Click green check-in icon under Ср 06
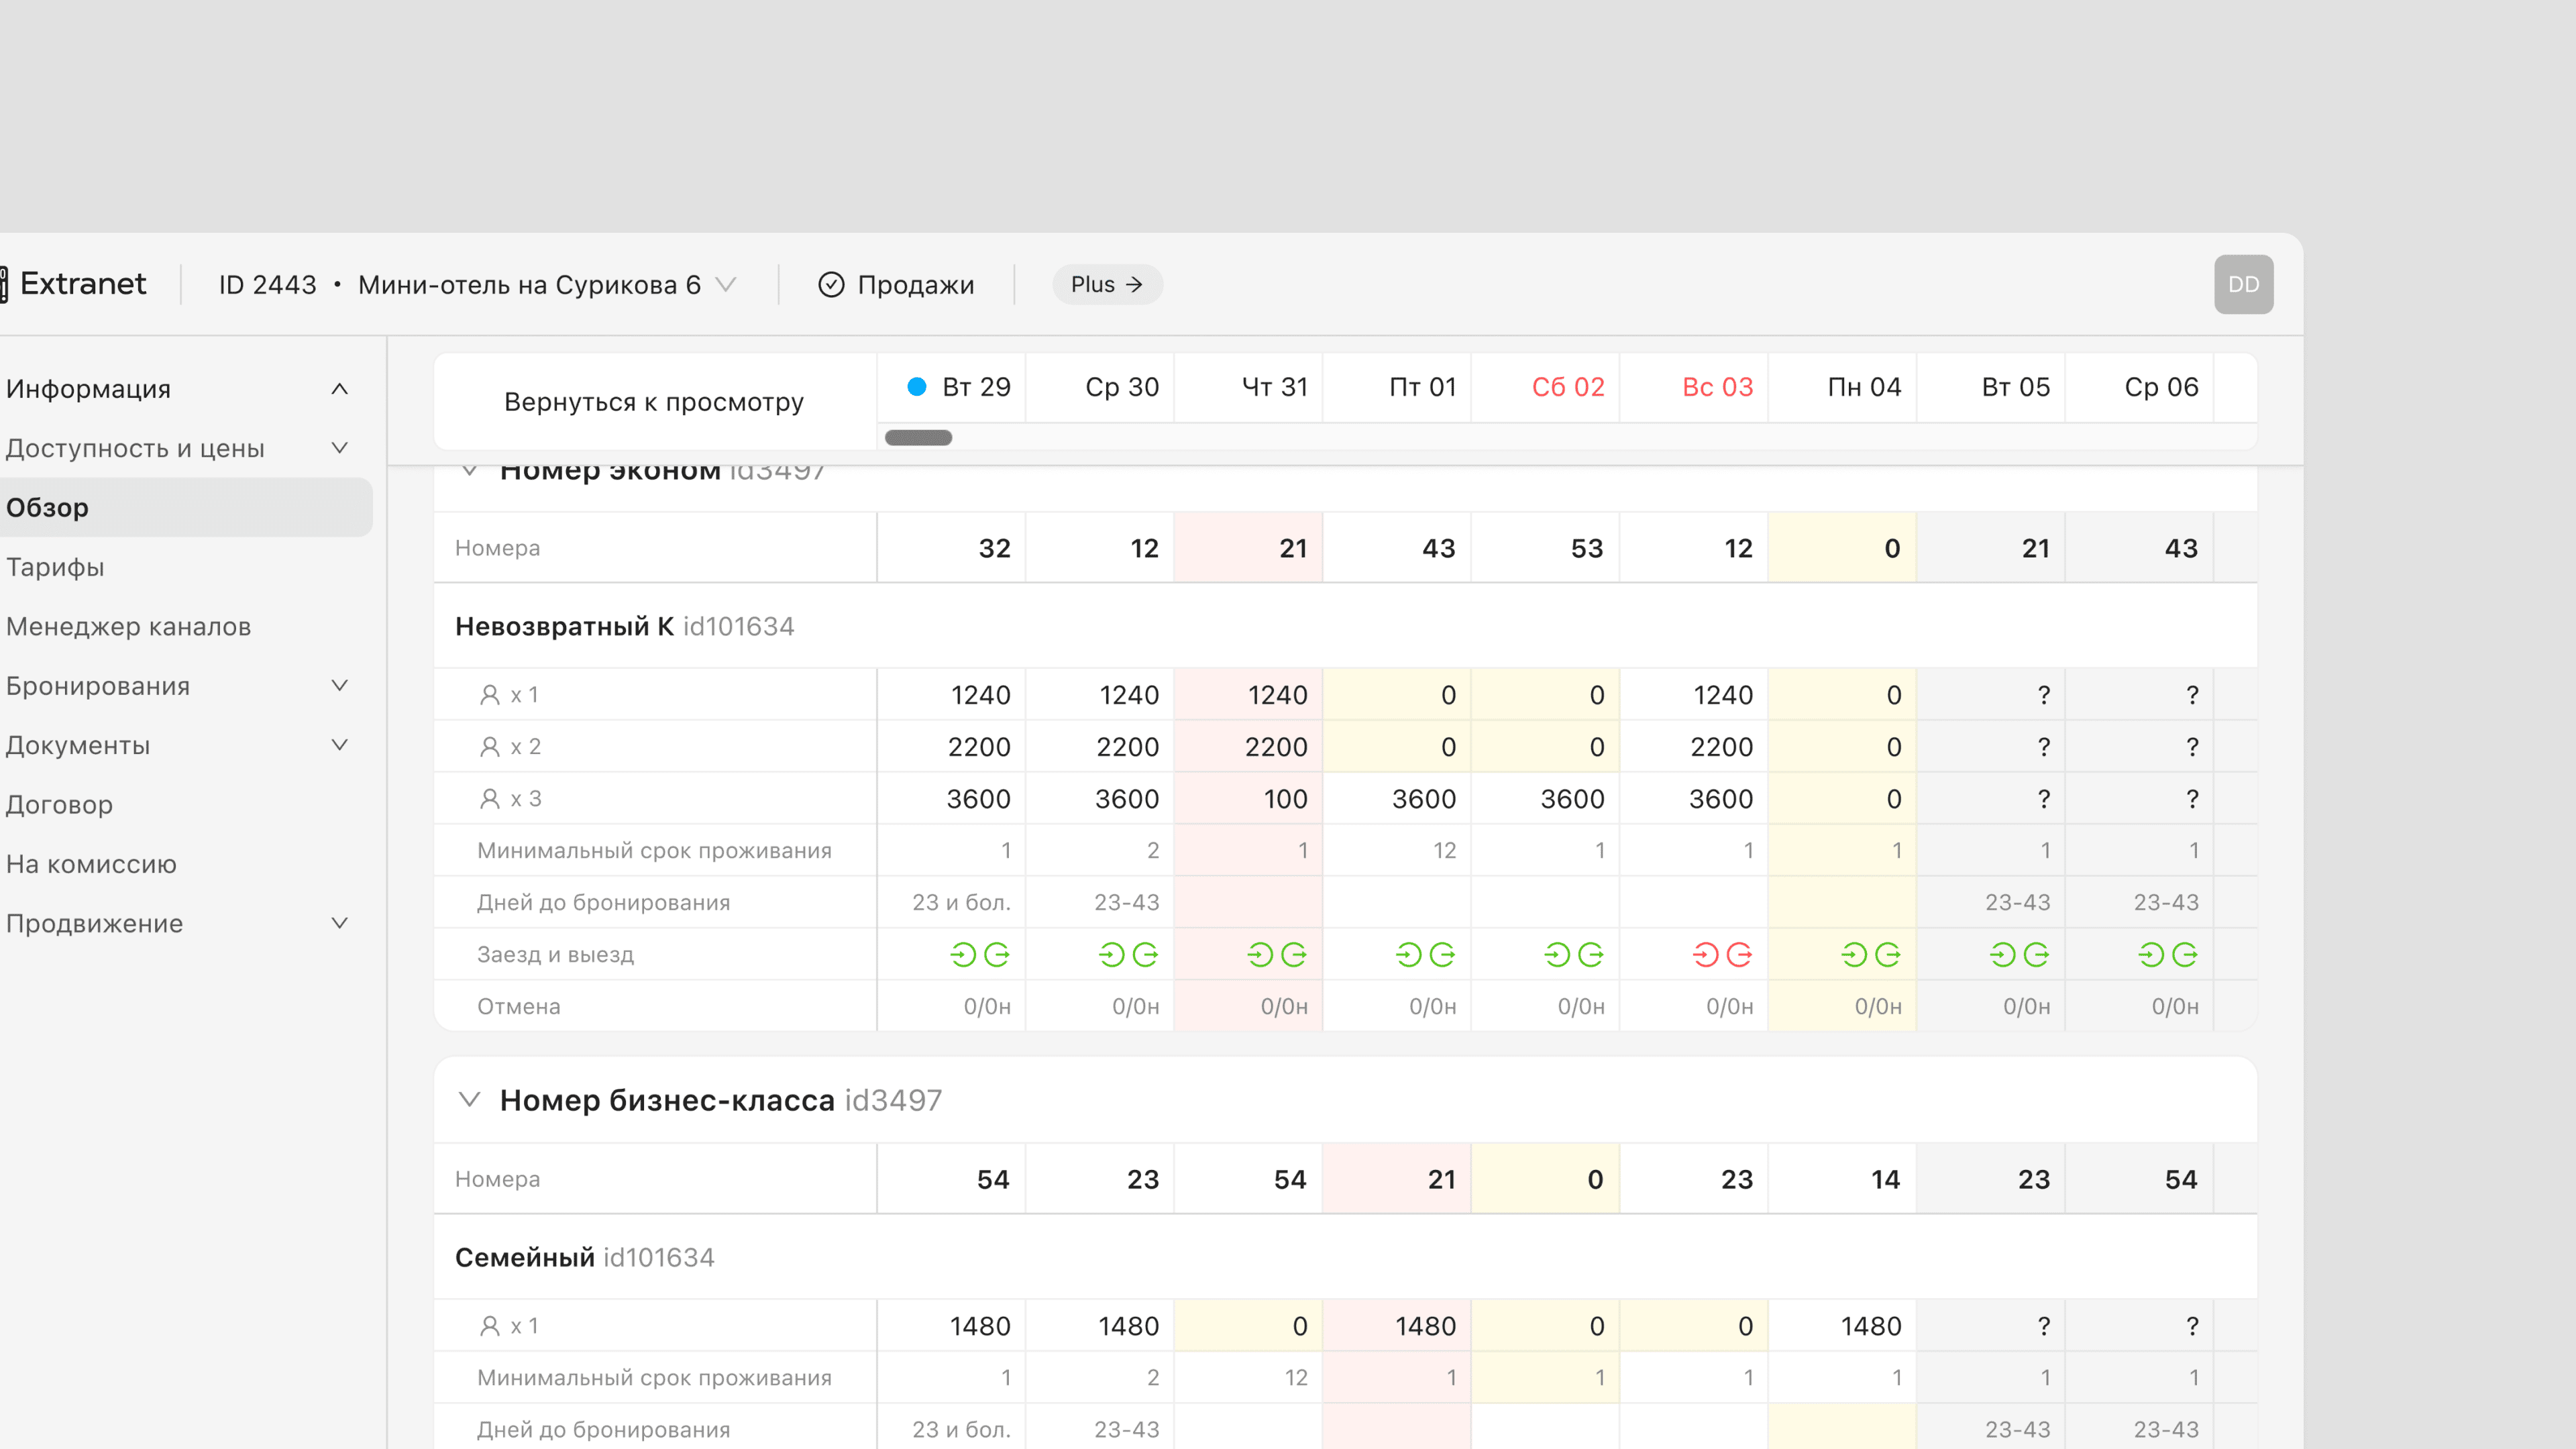This screenshot has height=1449, width=2576. click(2151, 955)
